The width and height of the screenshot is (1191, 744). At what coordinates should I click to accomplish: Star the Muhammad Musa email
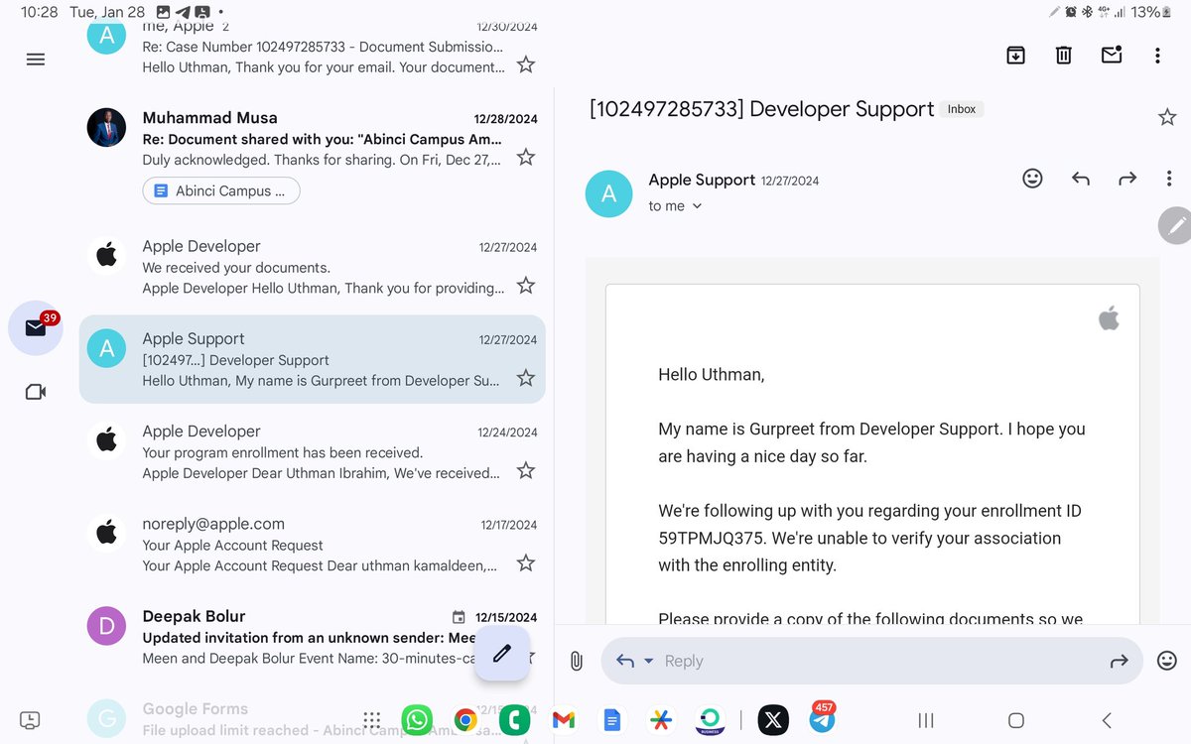[x=526, y=157]
